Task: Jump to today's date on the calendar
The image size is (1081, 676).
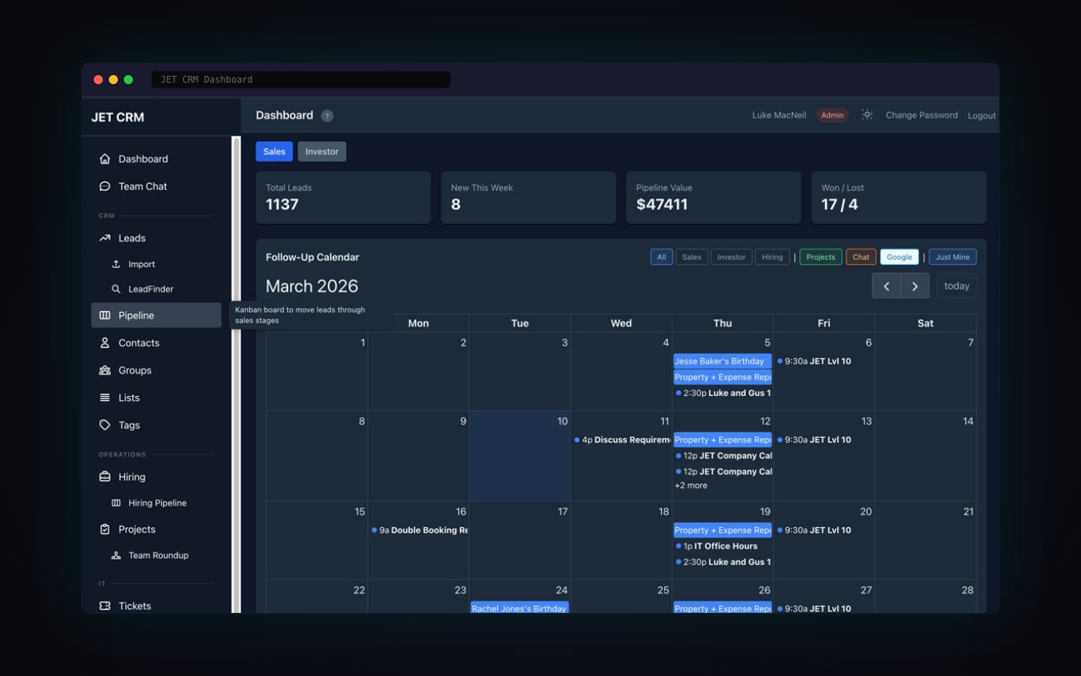Action: click(x=956, y=285)
